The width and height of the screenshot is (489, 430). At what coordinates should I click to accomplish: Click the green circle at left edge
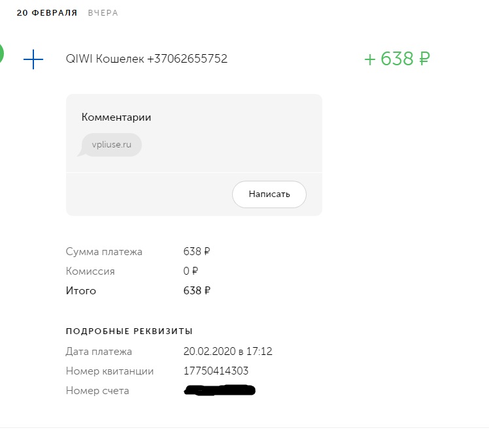click(x=1, y=54)
